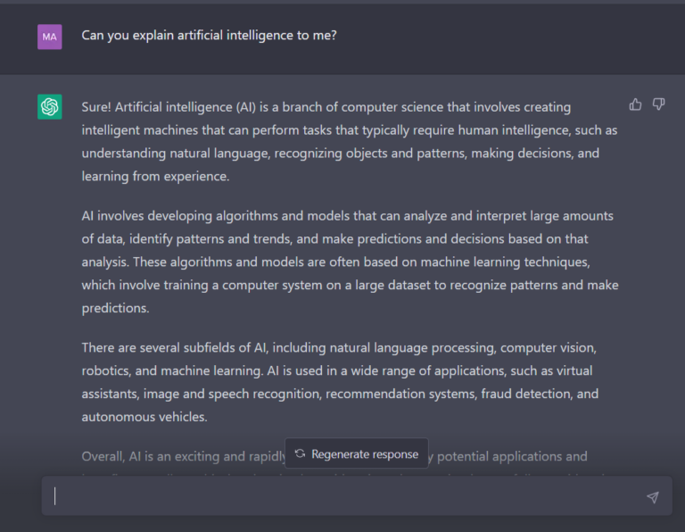Viewport: 685px width, 532px height.
Task: Click the paragraph starting "There are several subfields"
Action: coord(340,382)
